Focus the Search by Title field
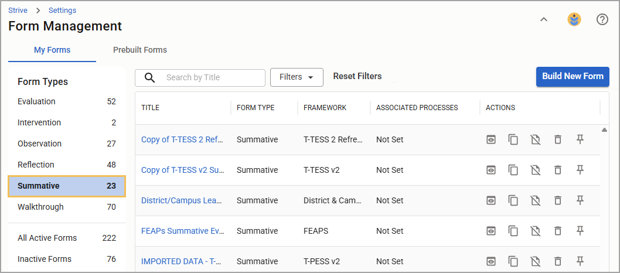 click(200, 77)
